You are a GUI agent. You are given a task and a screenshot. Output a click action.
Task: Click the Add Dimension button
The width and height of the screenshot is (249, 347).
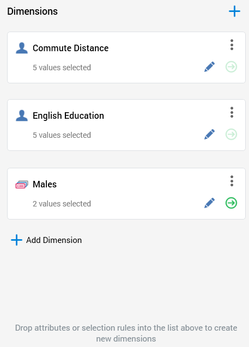46,240
